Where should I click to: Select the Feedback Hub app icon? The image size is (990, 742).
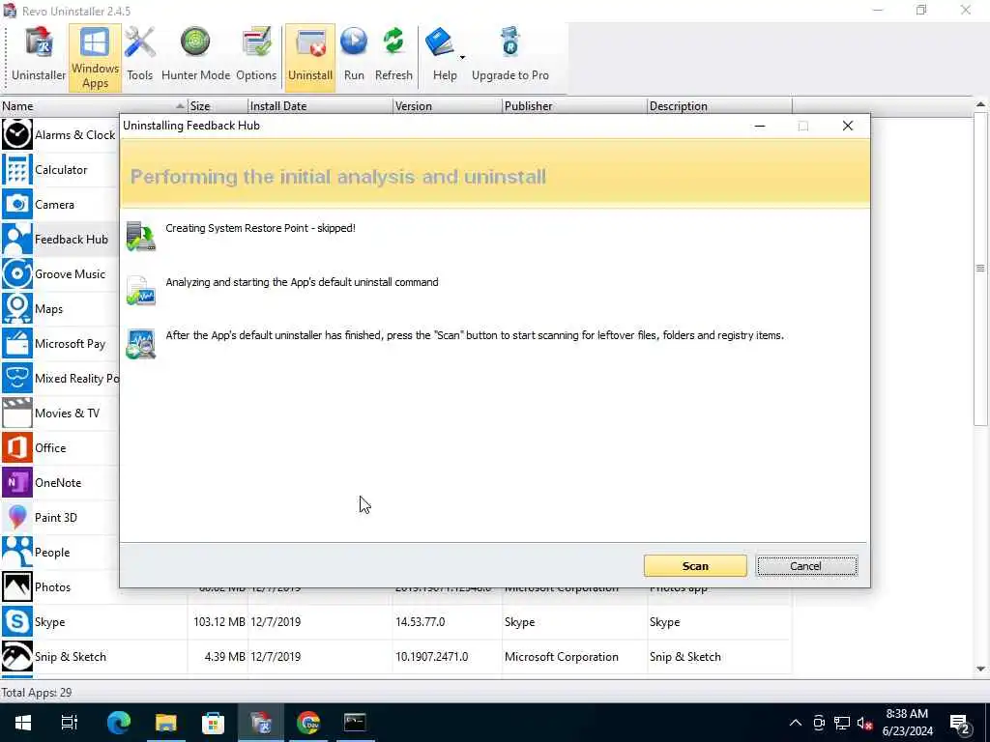click(17, 239)
